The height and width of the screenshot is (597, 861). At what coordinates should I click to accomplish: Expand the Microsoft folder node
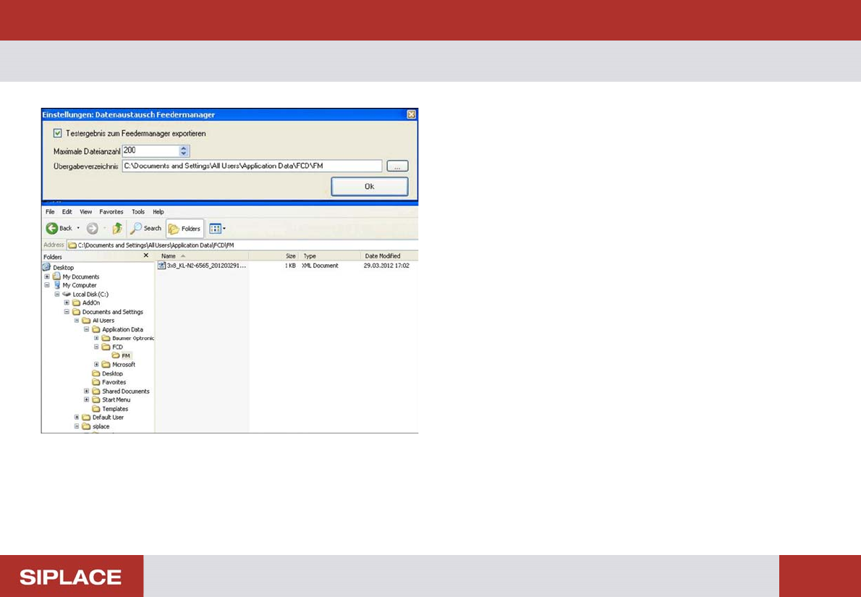(97, 365)
